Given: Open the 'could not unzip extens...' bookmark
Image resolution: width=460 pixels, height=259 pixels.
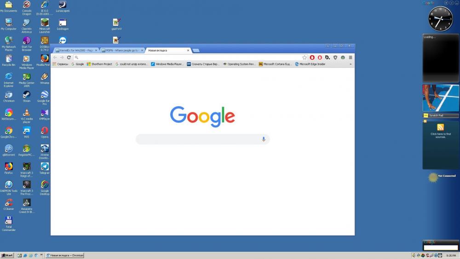Looking at the screenshot, I should 132,64.
